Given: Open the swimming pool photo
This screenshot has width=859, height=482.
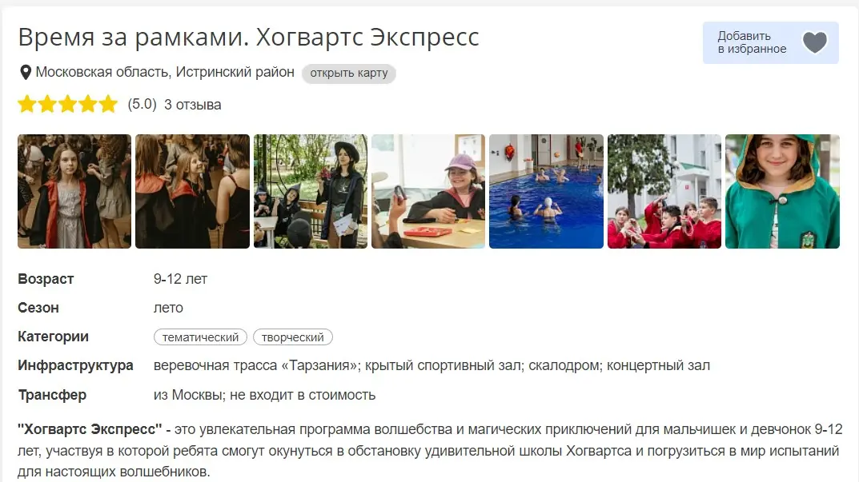Looking at the screenshot, I should [x=546, y=192].
